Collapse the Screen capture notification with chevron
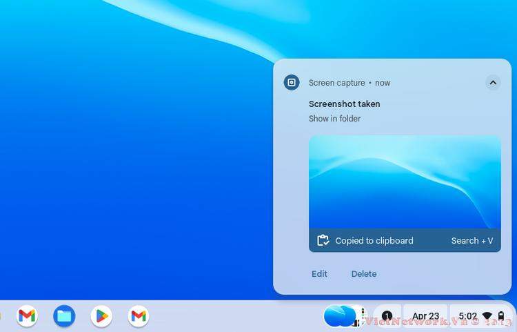517x332 pixels. click(493, 83)
